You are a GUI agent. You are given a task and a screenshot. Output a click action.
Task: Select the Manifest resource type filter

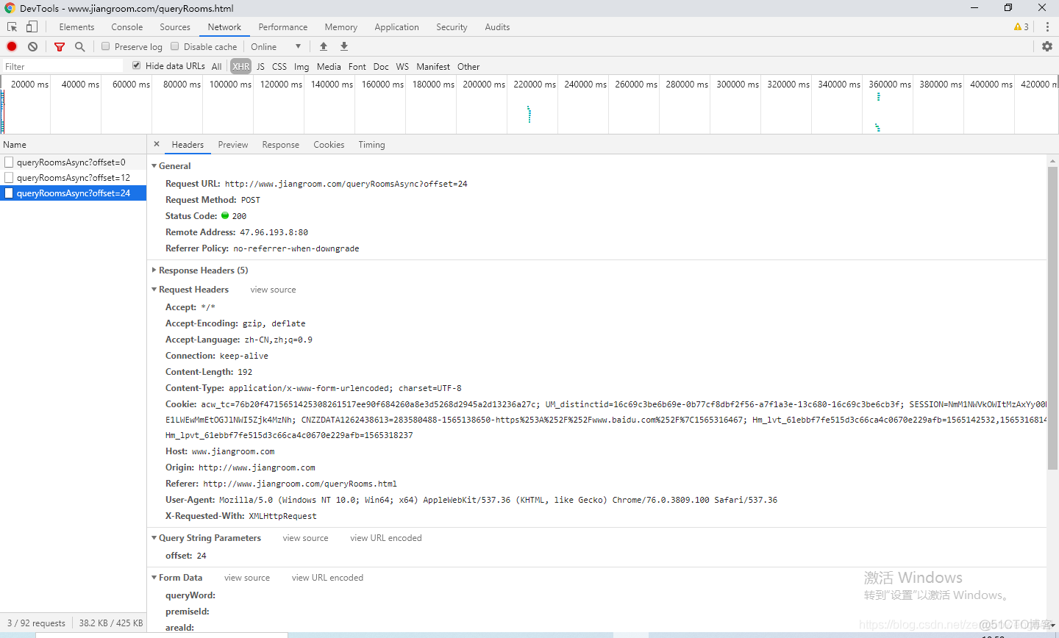pos(433,66)
